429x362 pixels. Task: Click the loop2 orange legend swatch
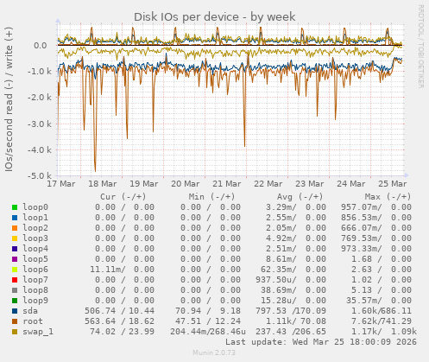tap(15, 228)
